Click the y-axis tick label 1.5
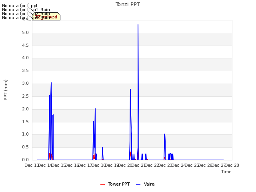This screenshot has width=256, height=192. click(x=25, y=122)
